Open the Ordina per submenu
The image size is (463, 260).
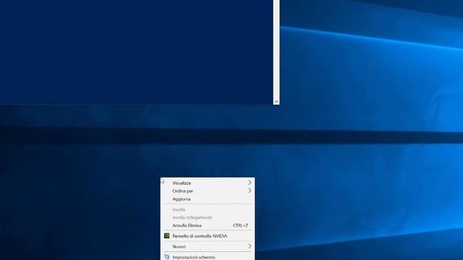208,191
